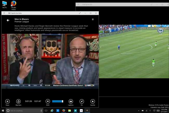Click the Cortana microphone icon
The width and height of the screenshot is (169, 113).
tap(41, 111)
